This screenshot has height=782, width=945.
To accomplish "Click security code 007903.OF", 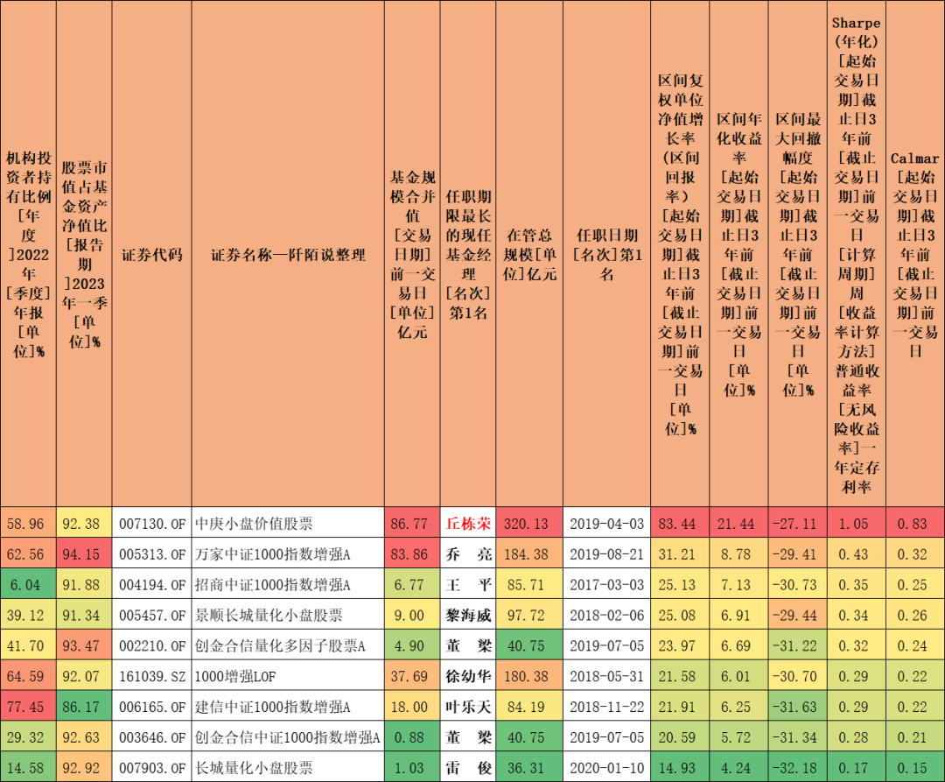I will [152, 768].
